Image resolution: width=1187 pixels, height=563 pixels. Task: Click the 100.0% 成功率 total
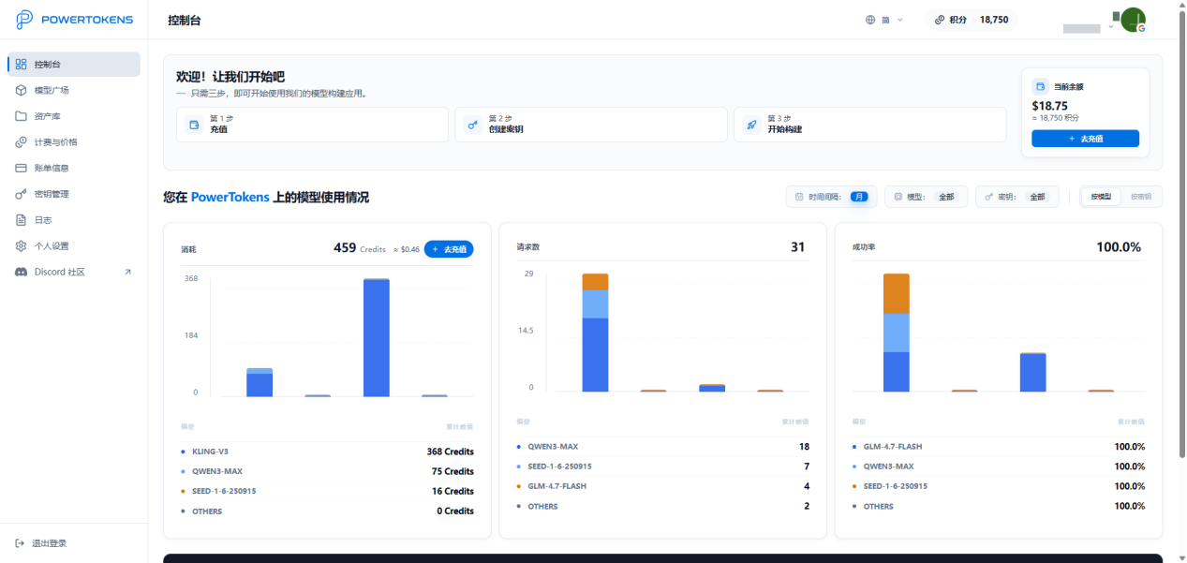pos(1119,247)
